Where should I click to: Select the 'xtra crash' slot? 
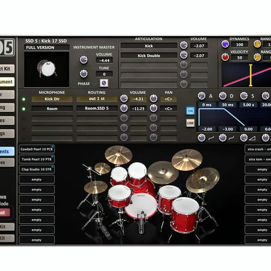click(x=258, y=149)
